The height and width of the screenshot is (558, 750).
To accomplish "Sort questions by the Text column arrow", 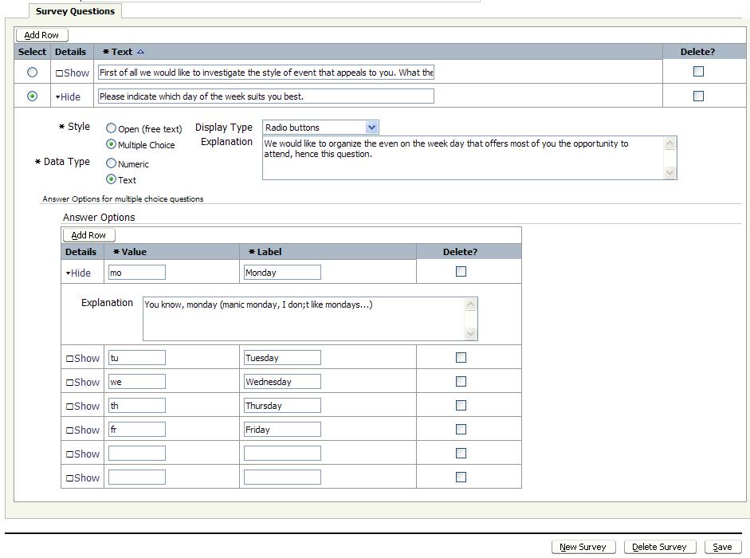I will point(140,52).
